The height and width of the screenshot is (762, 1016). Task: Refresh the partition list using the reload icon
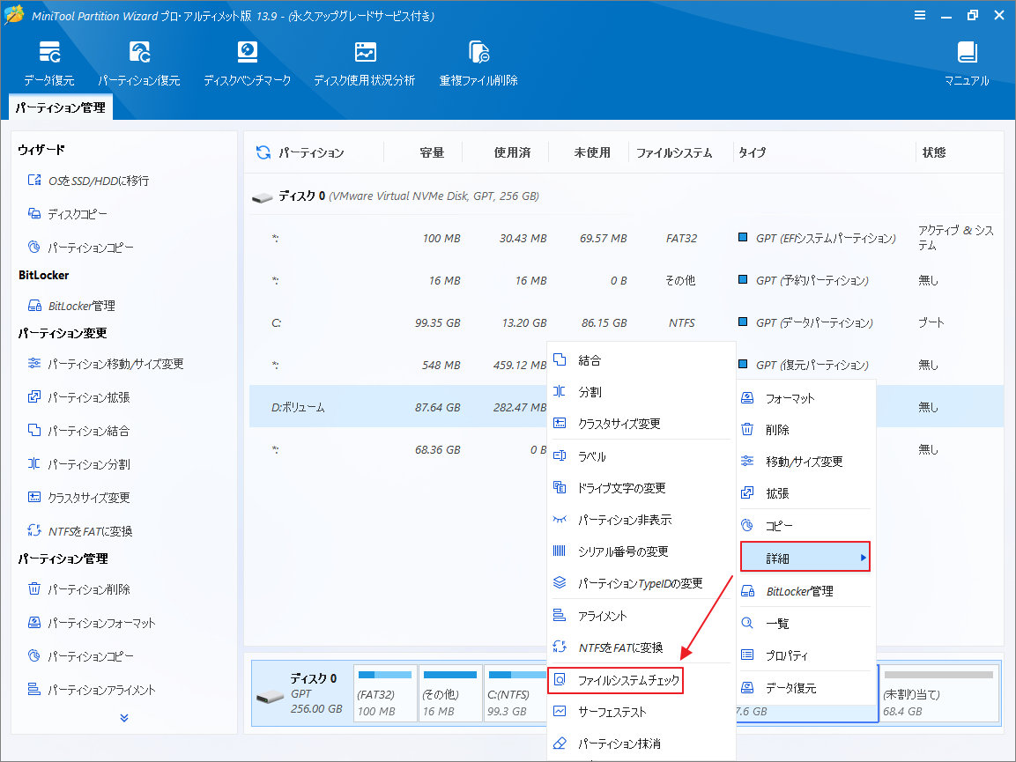tap(263, 152)
